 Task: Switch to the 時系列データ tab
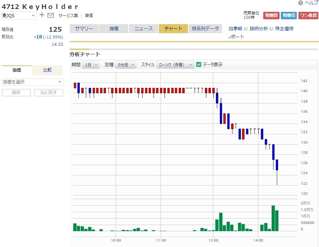tap(205, 28)
